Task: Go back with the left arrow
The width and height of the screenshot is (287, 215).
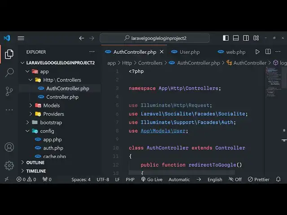Action: tap(82, 38)
